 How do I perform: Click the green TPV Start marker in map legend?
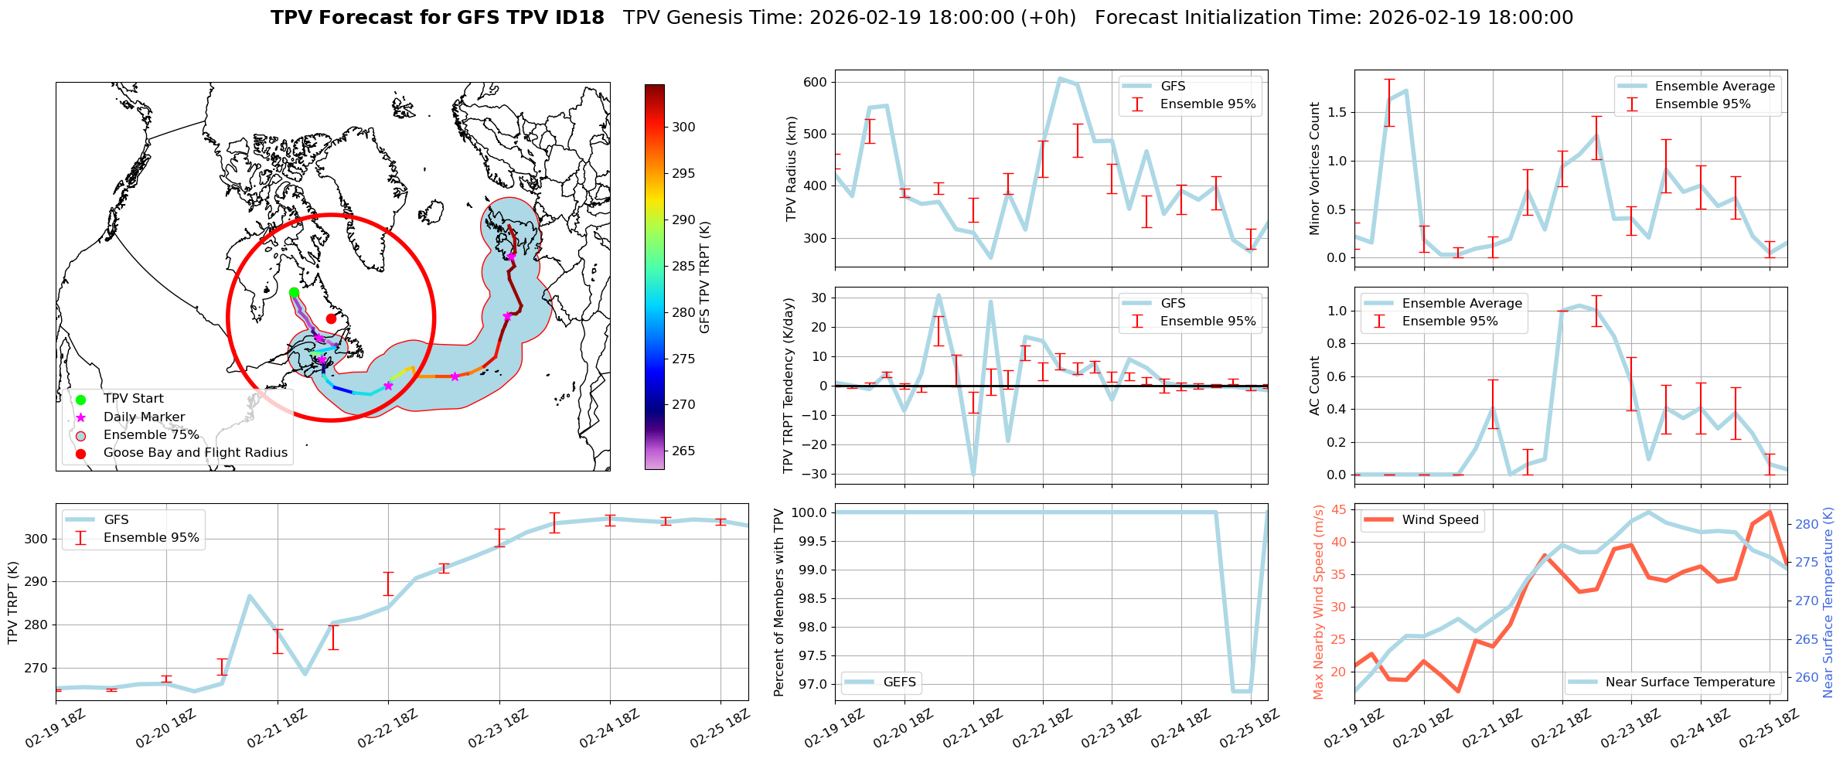coord(81,400)
